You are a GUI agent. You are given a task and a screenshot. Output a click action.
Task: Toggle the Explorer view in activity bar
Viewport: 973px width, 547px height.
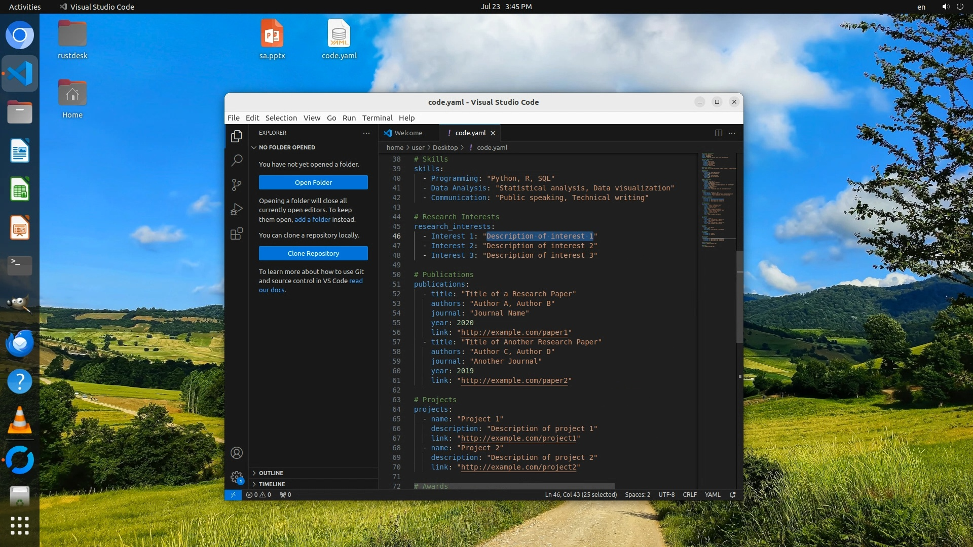click(237, 136)
